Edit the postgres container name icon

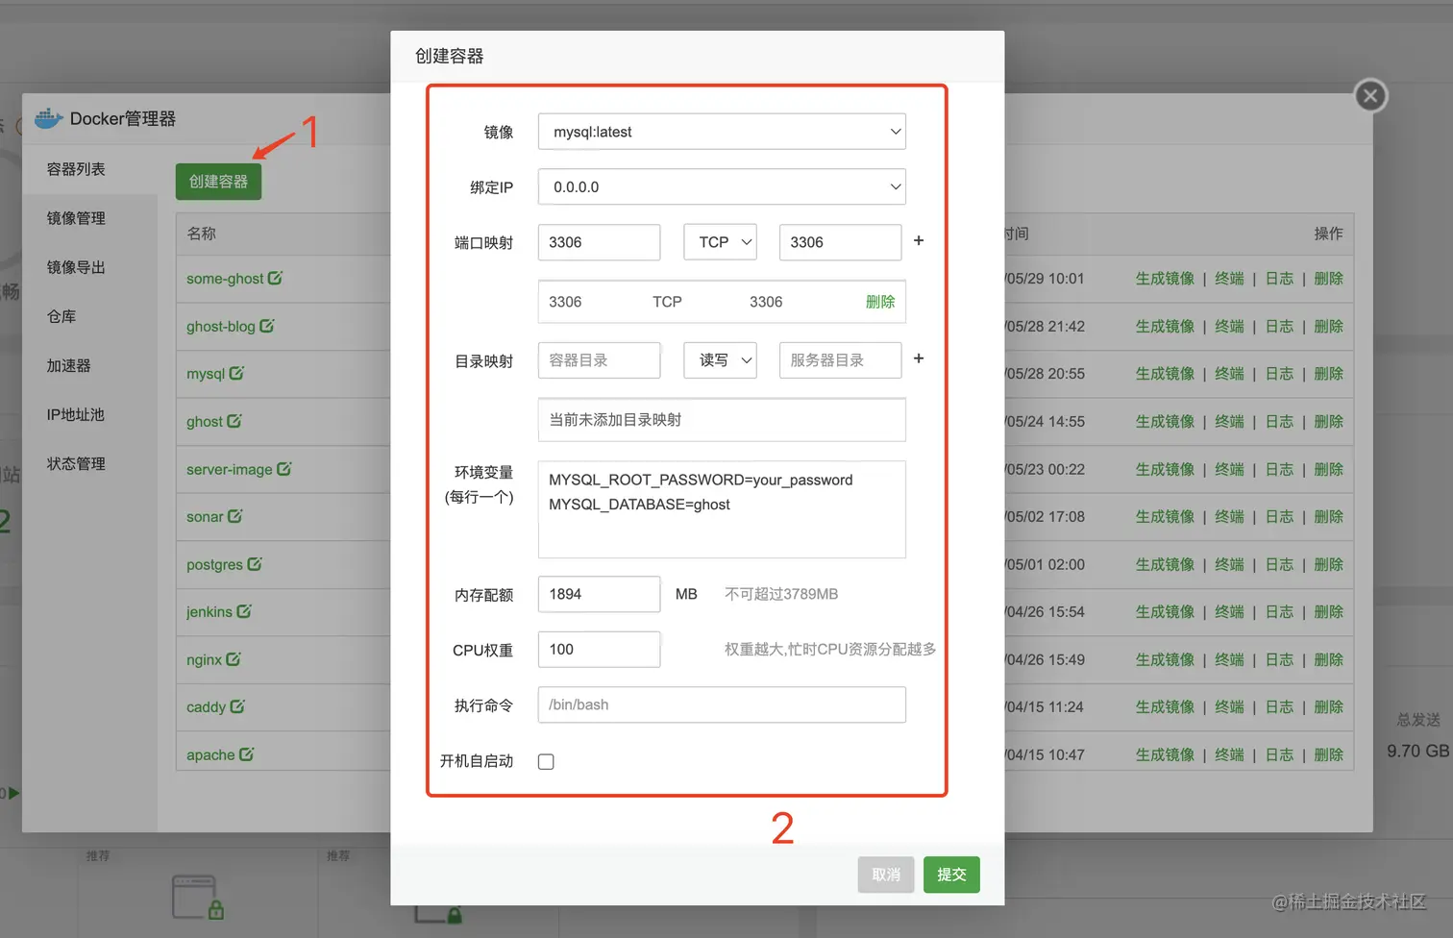[x=255, y=564]
